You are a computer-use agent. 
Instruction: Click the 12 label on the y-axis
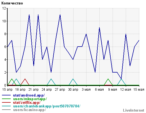tap(4, 8)
